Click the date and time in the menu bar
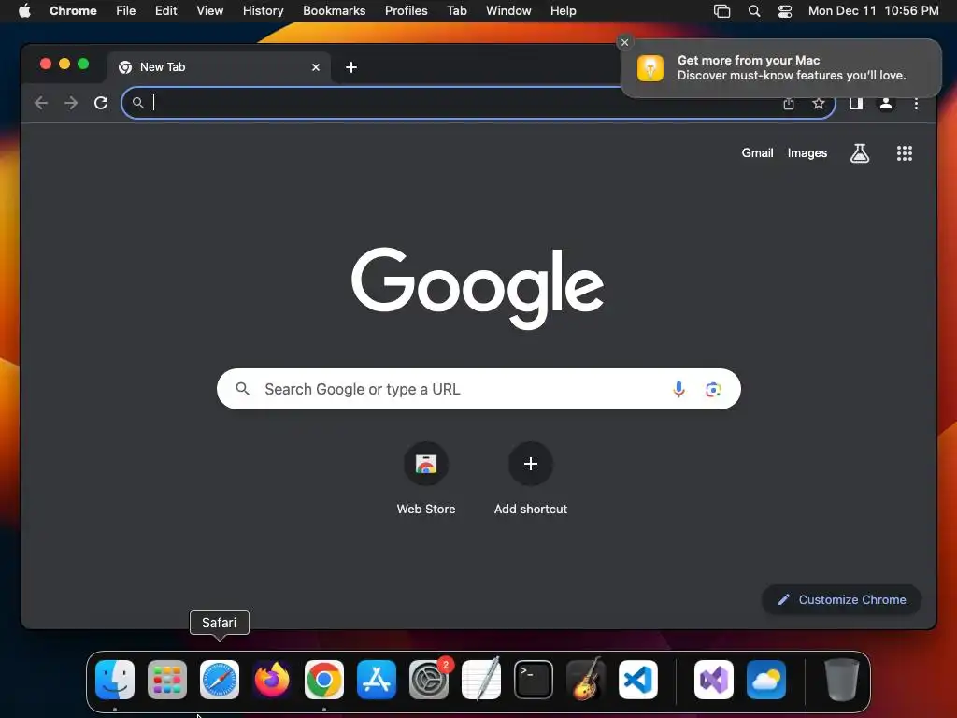Image resolution: width=957 pixels, height=718 pixels. click(x=874, y=11)
